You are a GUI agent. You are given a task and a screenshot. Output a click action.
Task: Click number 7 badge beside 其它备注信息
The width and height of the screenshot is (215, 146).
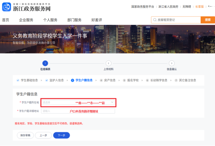click(176, 80)
